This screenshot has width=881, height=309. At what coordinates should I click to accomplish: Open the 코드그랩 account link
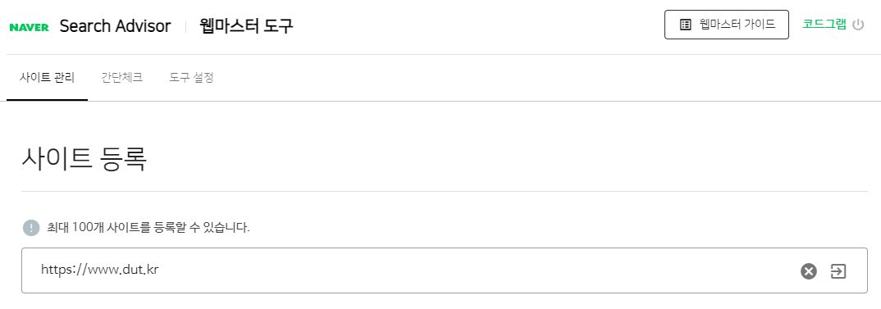824,24
